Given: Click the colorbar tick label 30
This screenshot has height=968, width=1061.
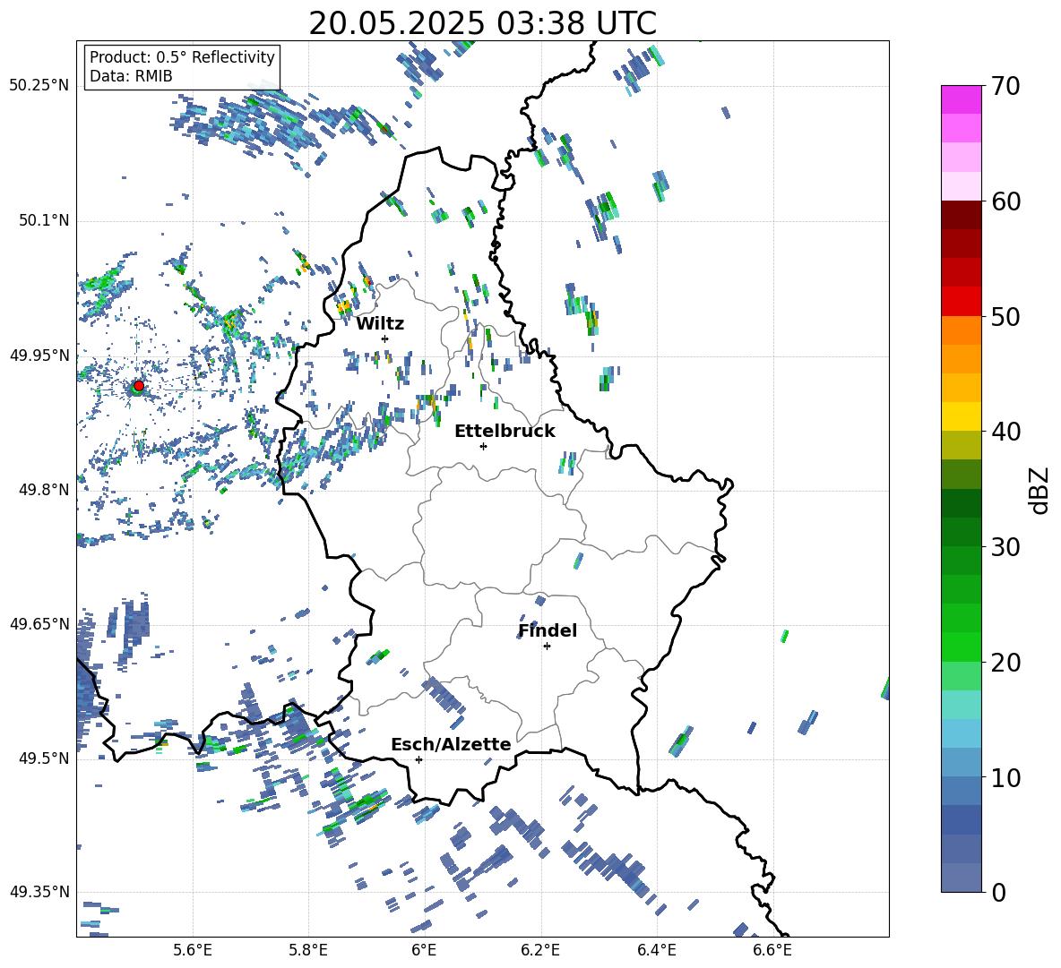Looking at the screenshot, I should pyautogui.click(x=1005, y=547).
